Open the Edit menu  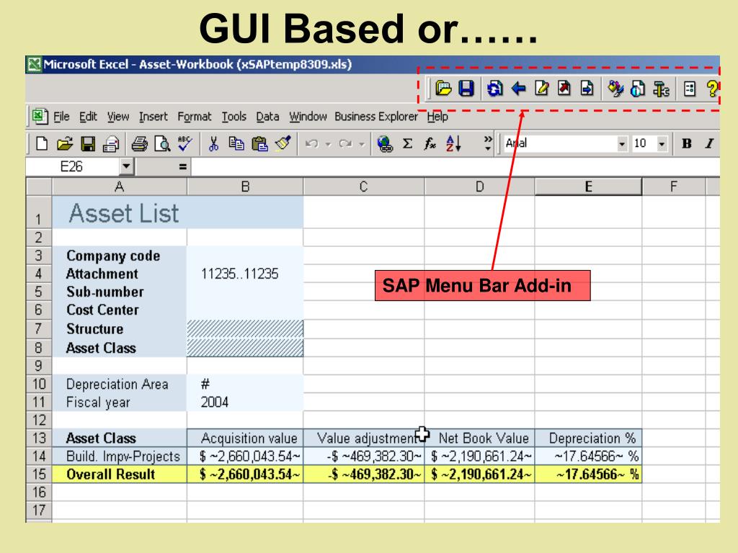pos(88,117)
